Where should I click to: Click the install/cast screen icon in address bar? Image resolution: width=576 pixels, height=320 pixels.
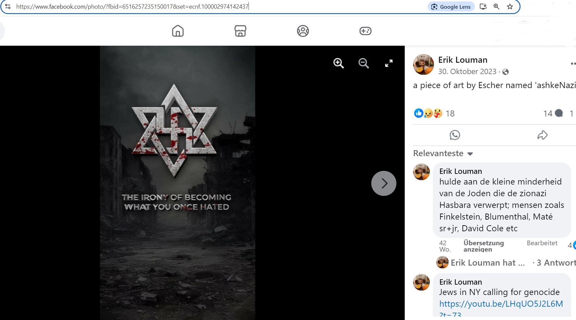pos(483,6)
